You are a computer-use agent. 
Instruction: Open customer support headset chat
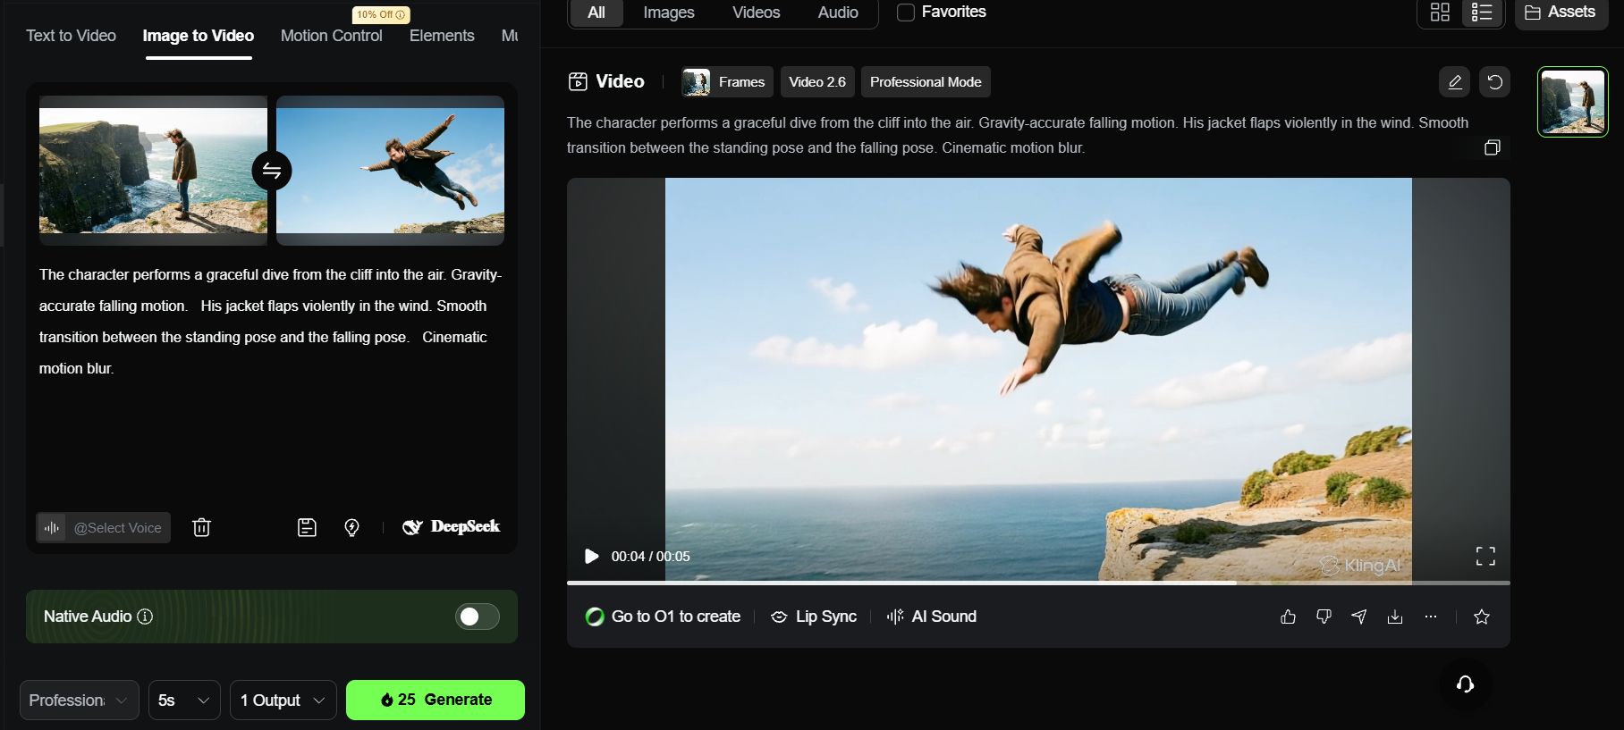1465,684
